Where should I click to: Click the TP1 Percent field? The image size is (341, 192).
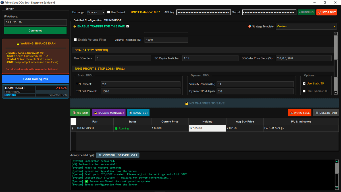coord(141,84)
